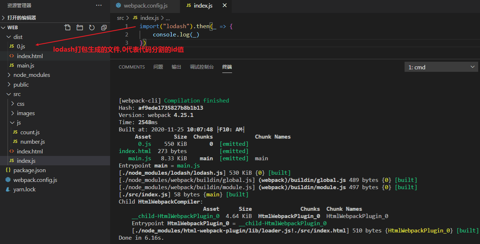The image size is (480, 244).
Task: Click the webpack icon on webpack.config.js tab
Action: click(x=119, y=6)
